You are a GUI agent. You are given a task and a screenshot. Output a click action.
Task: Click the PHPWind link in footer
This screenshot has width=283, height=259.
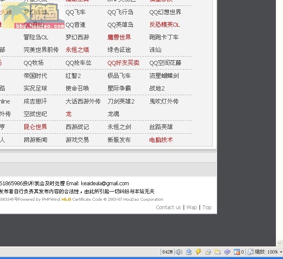[x=51, y=199]
